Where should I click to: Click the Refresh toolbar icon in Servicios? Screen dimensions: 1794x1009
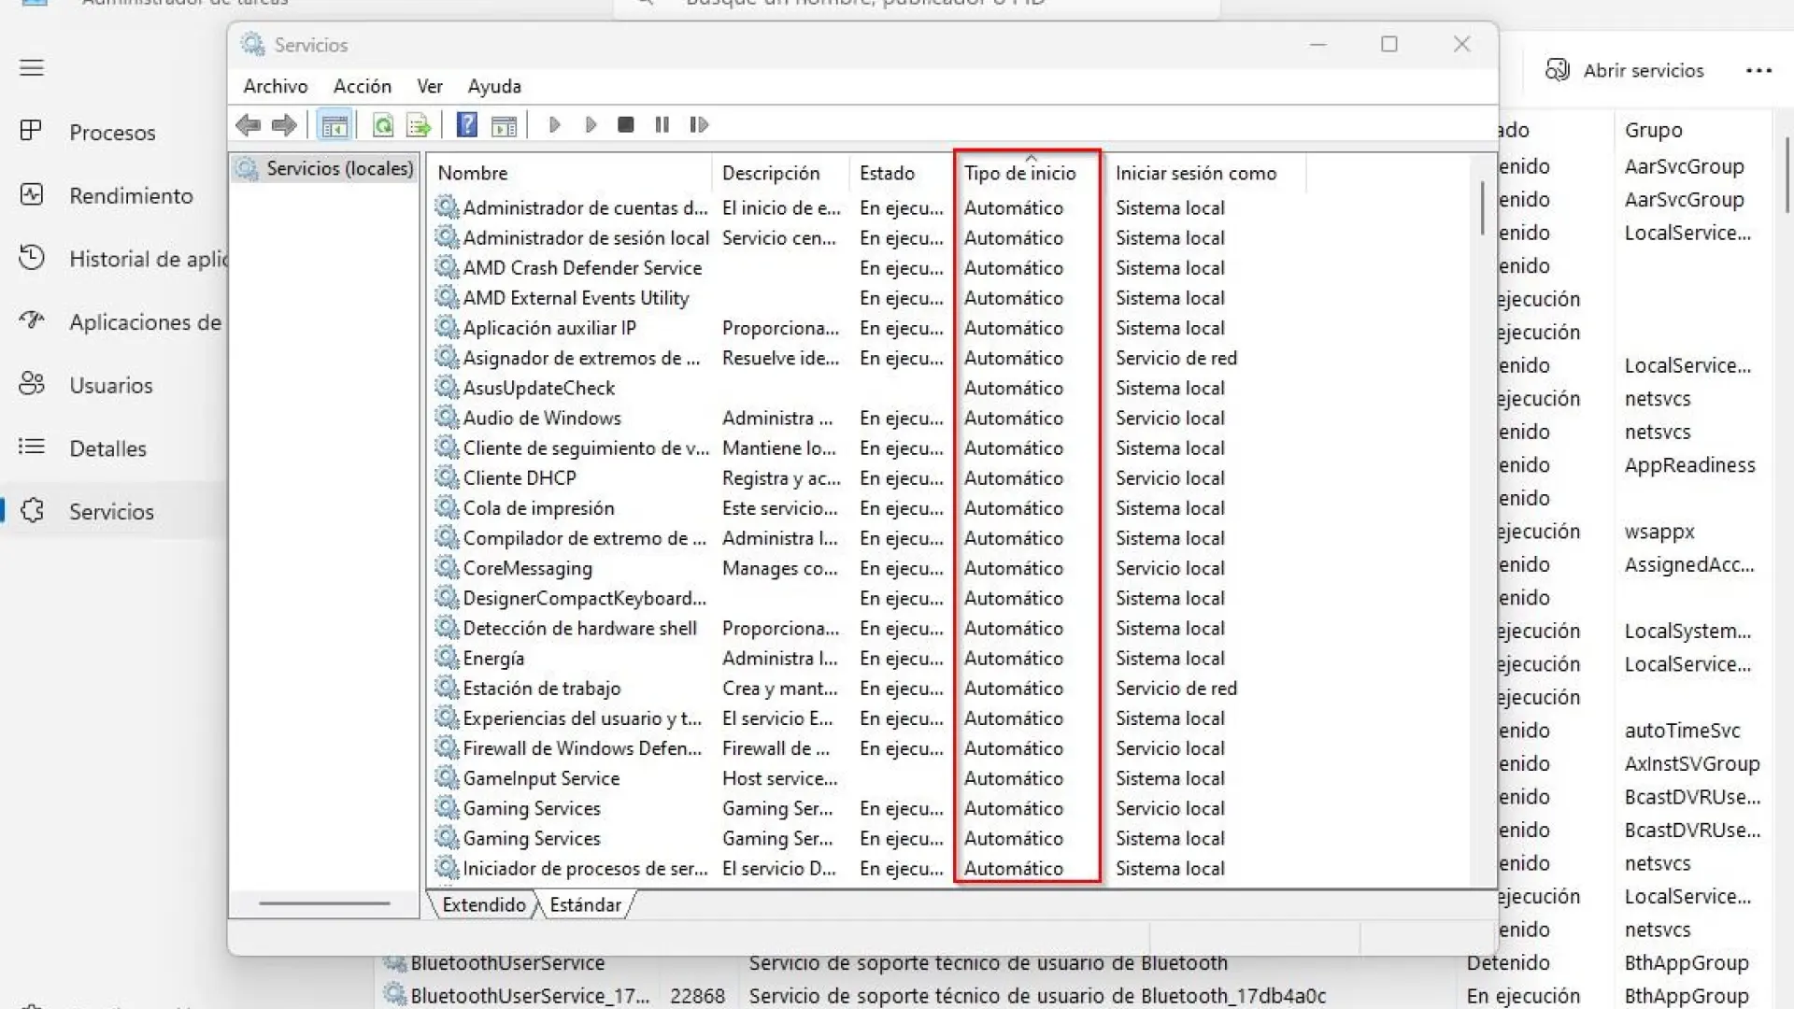pyautogui.click(x=383, y=125)
